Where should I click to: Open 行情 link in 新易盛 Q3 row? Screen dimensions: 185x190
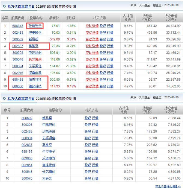(x=110, y=39)
